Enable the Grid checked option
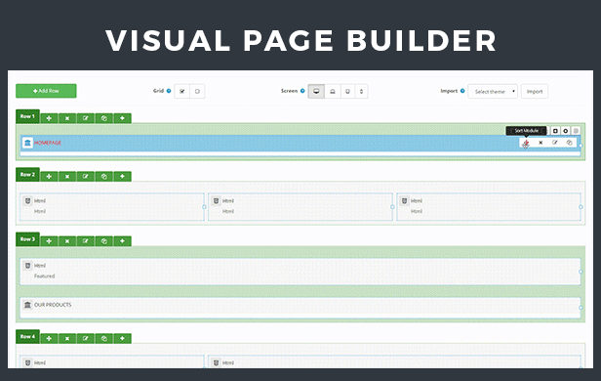601x381 pixels. click(x=182, y=91)
